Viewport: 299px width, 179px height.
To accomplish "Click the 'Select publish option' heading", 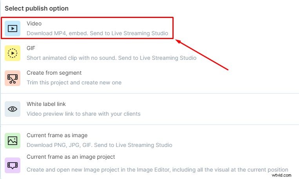I will point(36,8).
